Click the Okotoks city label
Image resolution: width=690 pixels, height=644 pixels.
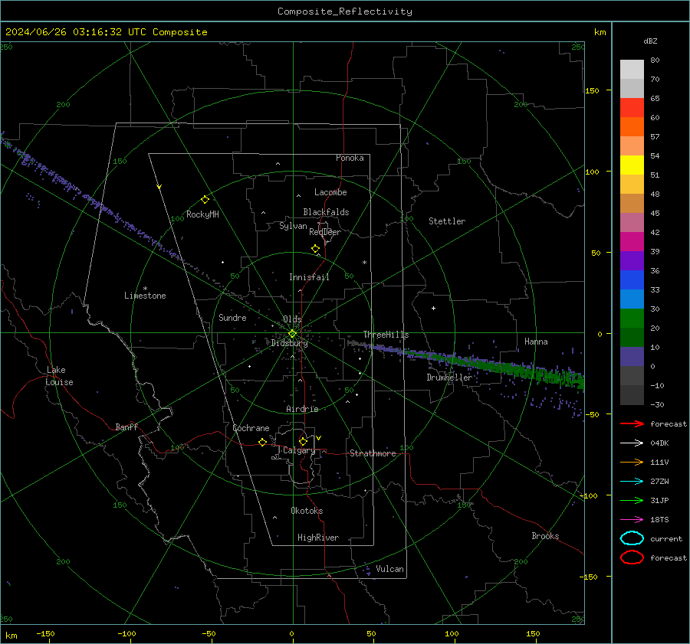(307, 511)
